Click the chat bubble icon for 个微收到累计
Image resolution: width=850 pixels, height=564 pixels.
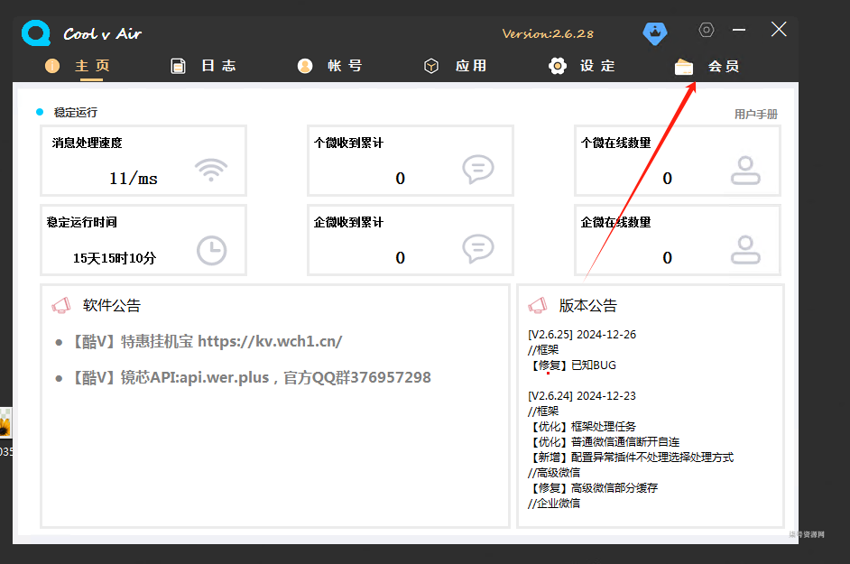(x=477, y=170)
